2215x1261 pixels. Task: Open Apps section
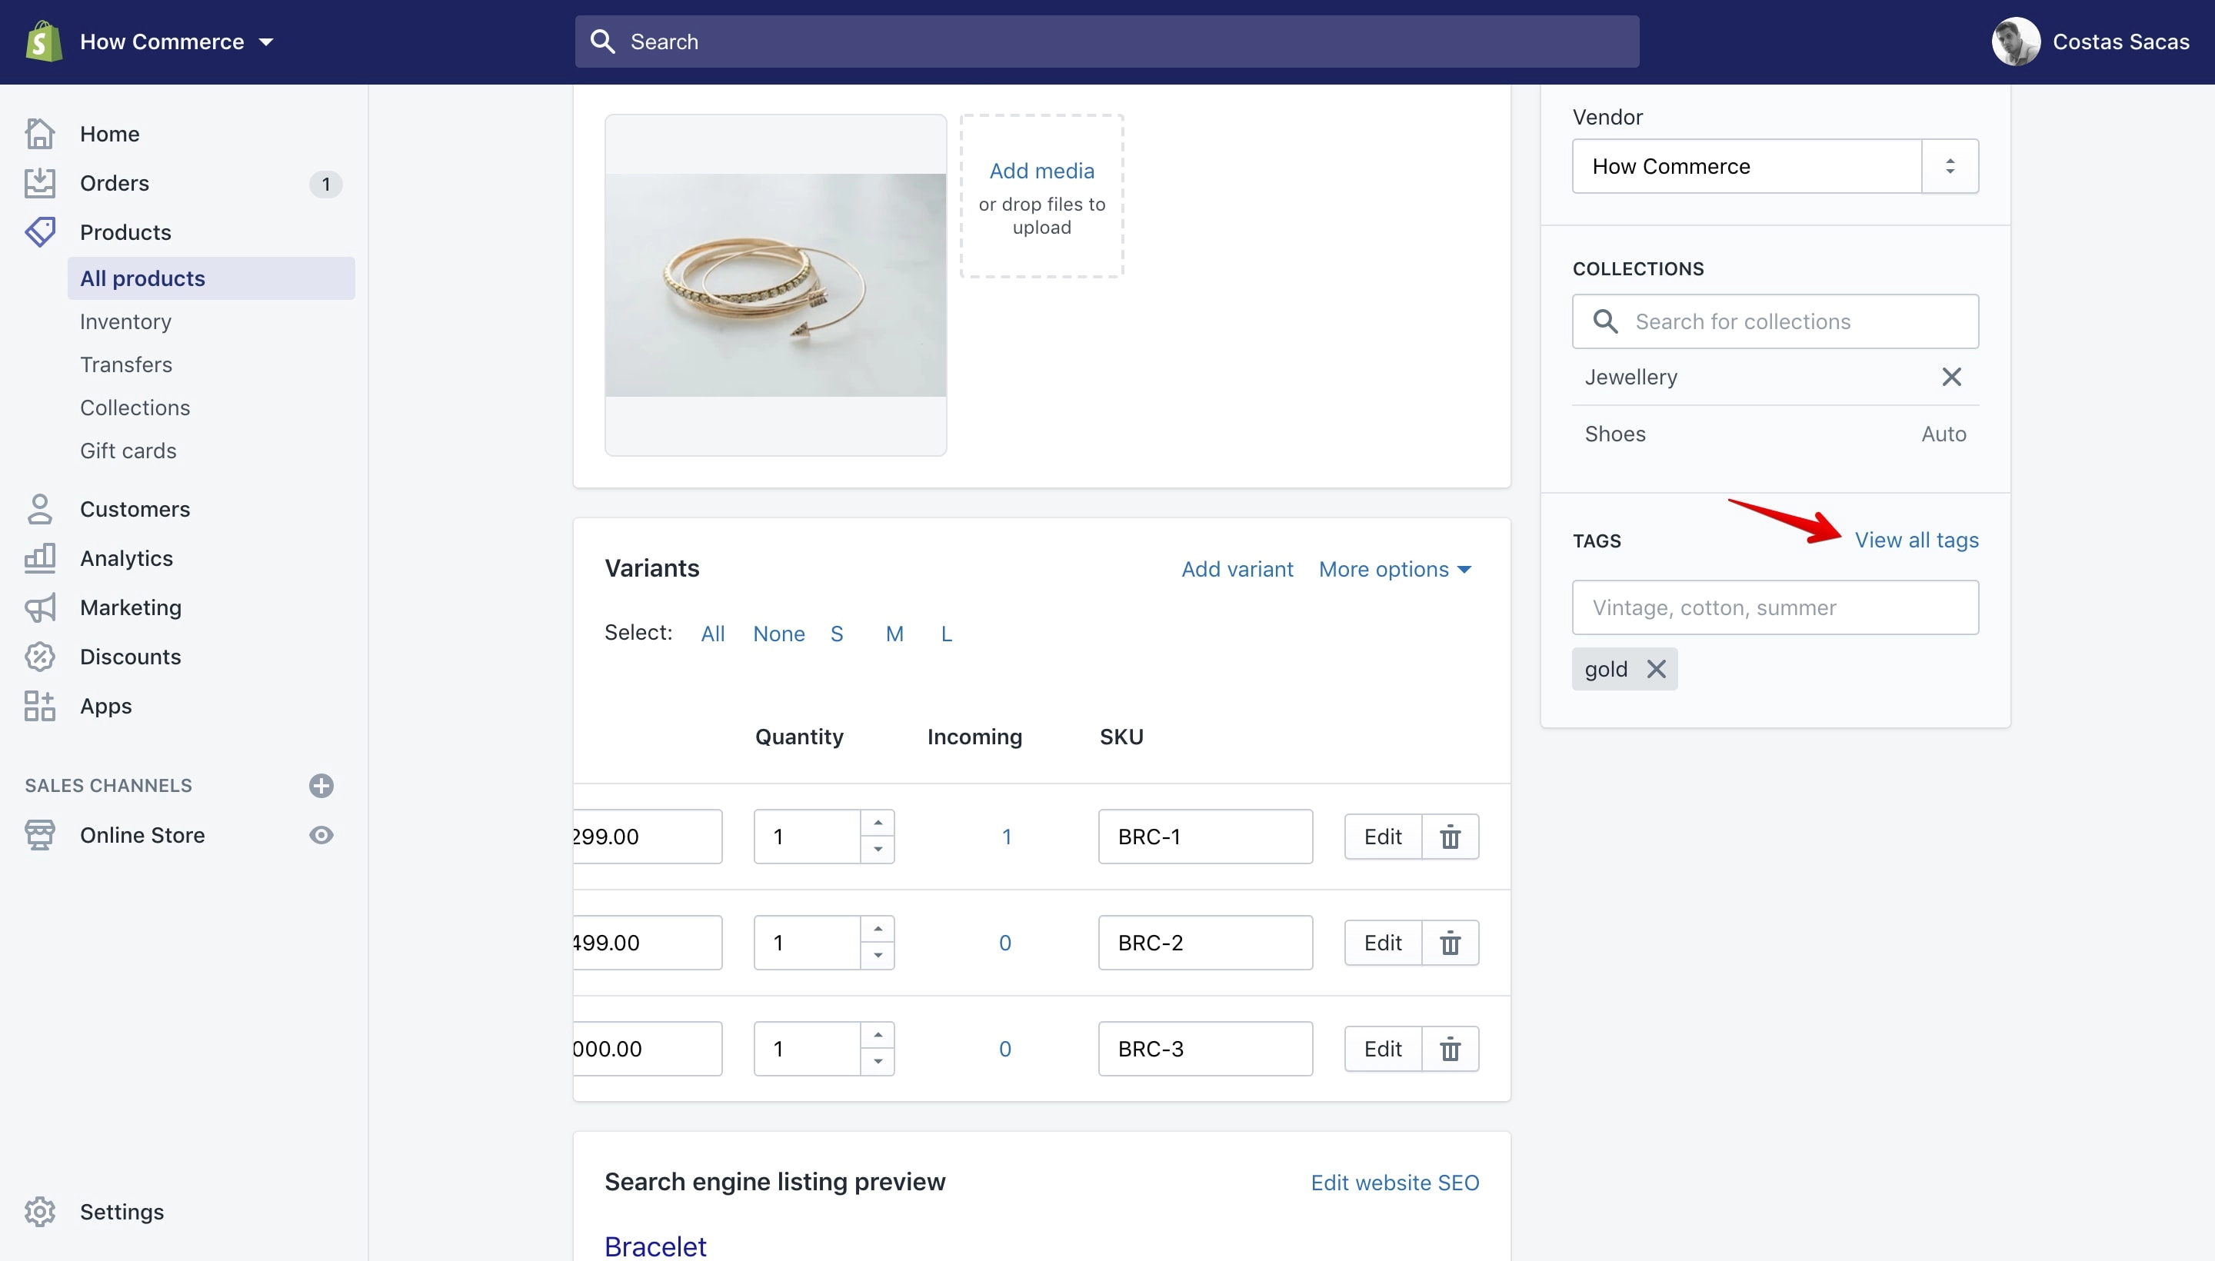click(x=105, y=707)
